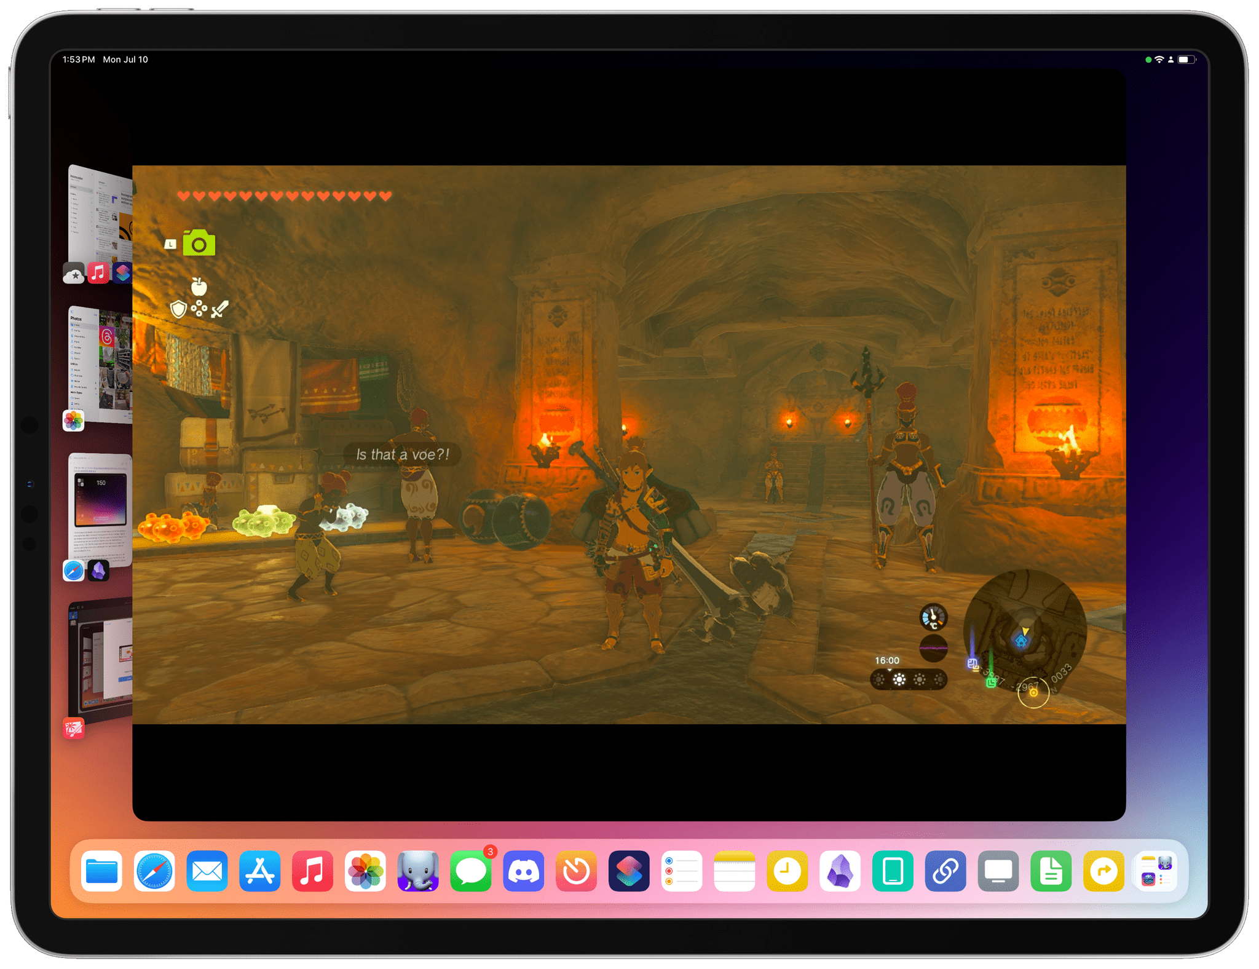Open the yellow clock app in dock
This screenshot has width=1259, height=969.
point(787,871)
